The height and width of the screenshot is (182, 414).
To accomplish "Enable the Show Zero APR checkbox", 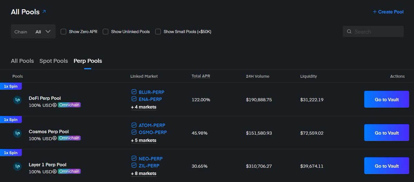I will coord(63,31).
